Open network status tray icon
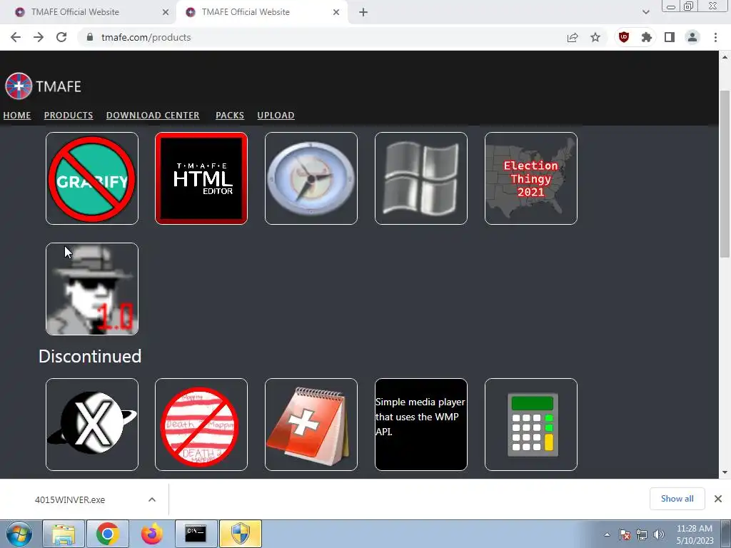The height and width of the screenshot is (548, 731). pyautogui.click(x=642, y=534)
